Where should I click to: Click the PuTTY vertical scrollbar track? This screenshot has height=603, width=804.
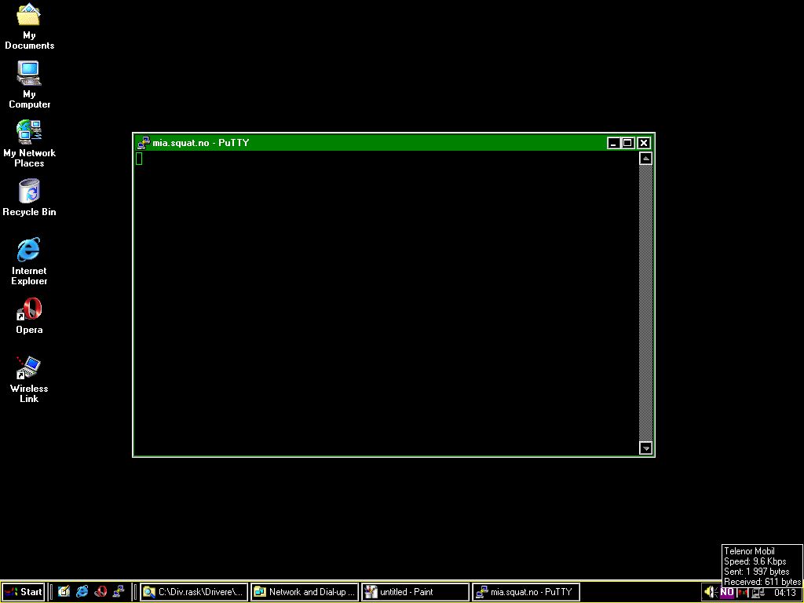645,303
